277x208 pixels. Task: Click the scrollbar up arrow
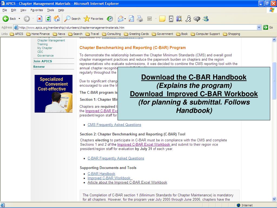click(274, 40)
